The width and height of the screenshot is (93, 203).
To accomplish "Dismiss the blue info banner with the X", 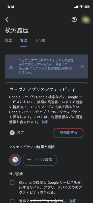I will pyautogui.click(x=82, y=66).
